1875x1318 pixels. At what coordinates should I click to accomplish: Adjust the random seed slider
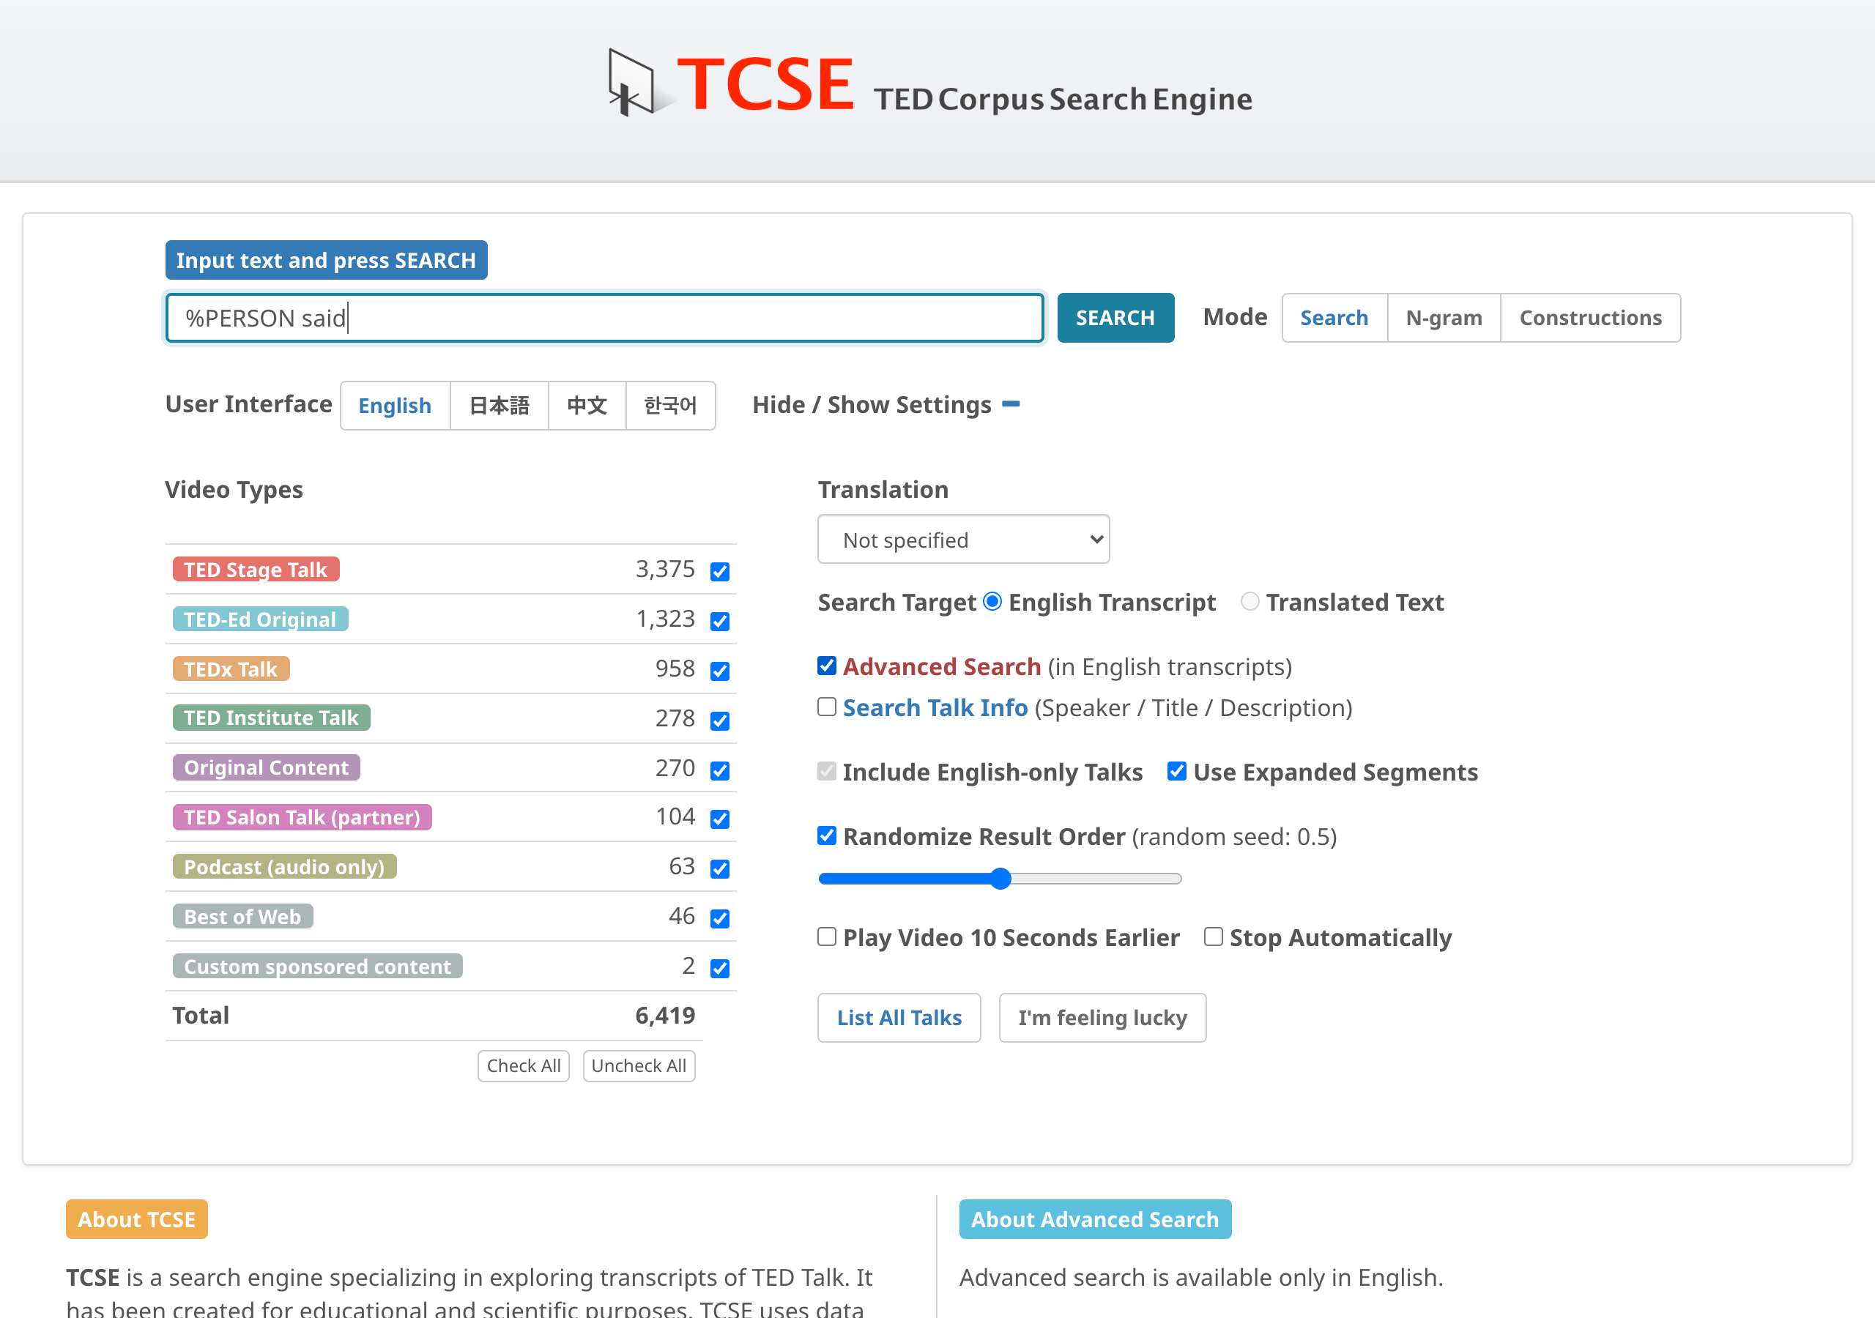point(1000,878)
